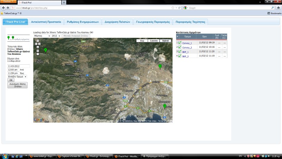This screenshot has width=282, height=159.
Task: Expand the URL history dropdown arrow
Action: pyautogui.click(x=176, y=8)
